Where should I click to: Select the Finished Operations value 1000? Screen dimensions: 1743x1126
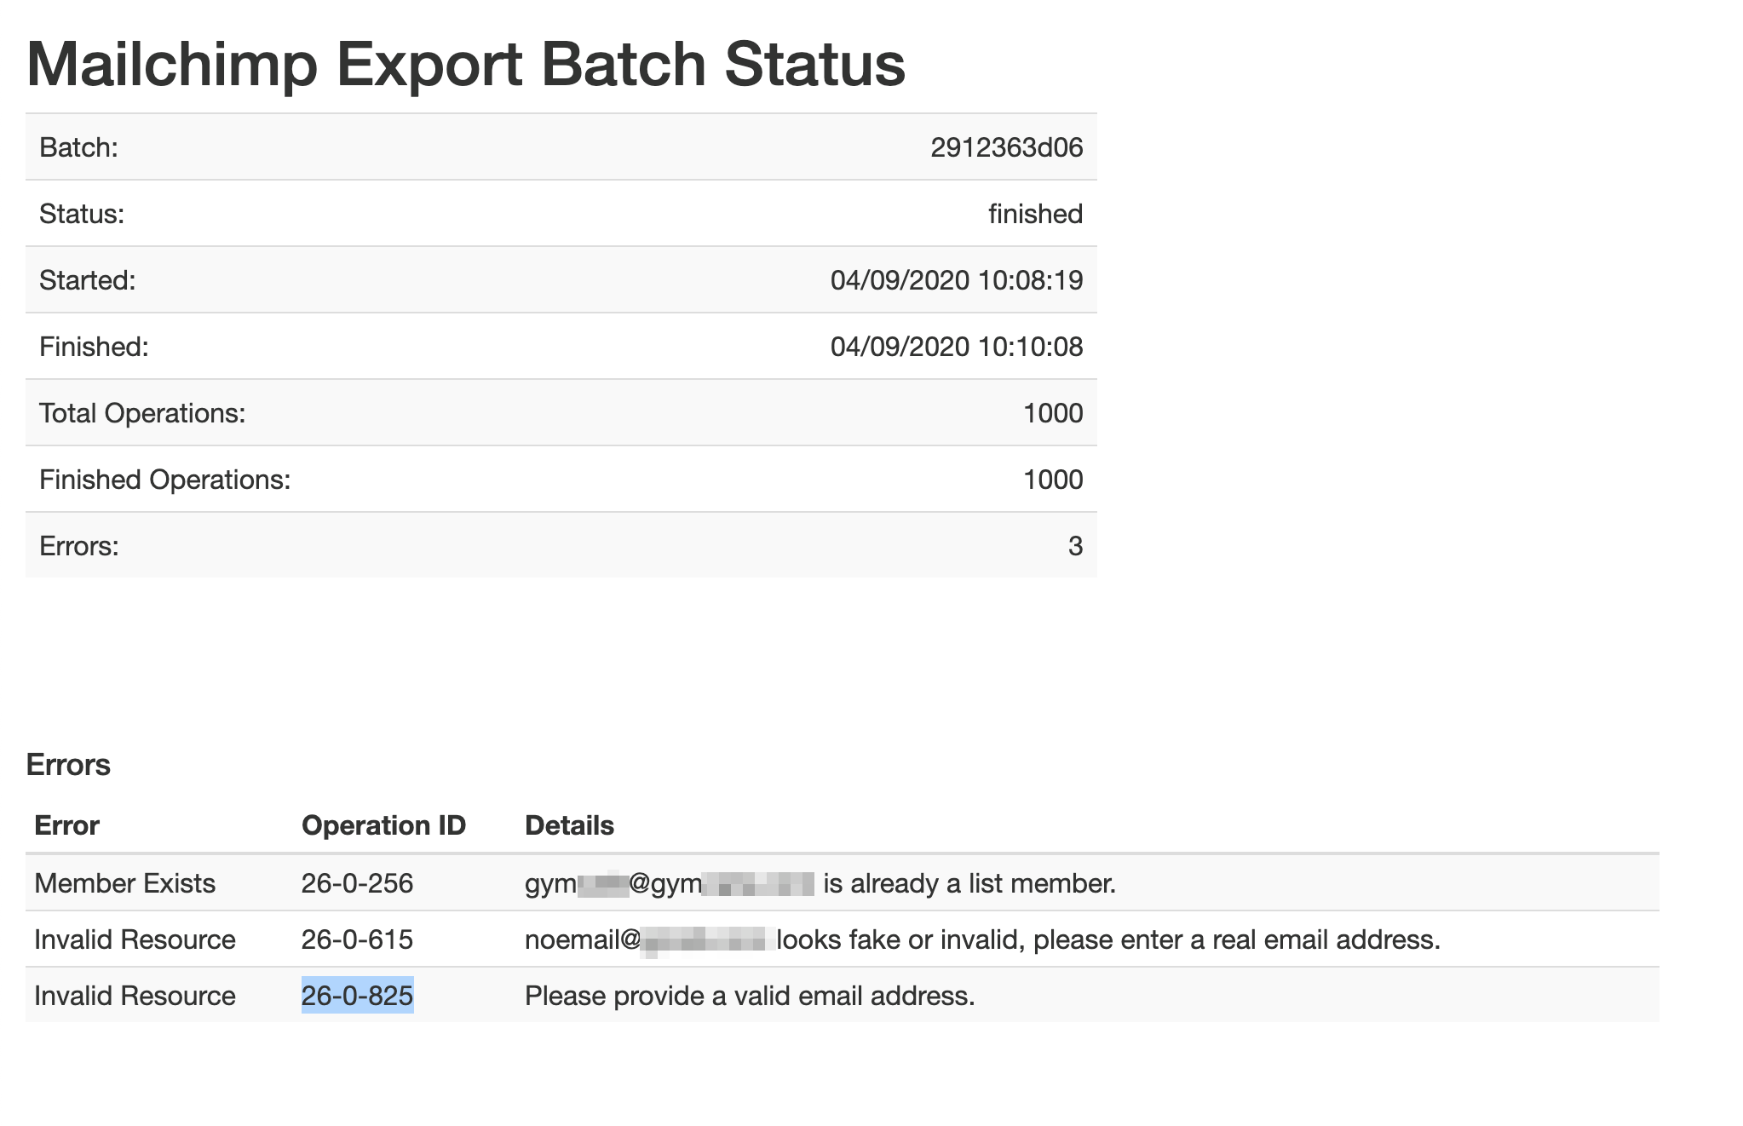(1053, 480)
